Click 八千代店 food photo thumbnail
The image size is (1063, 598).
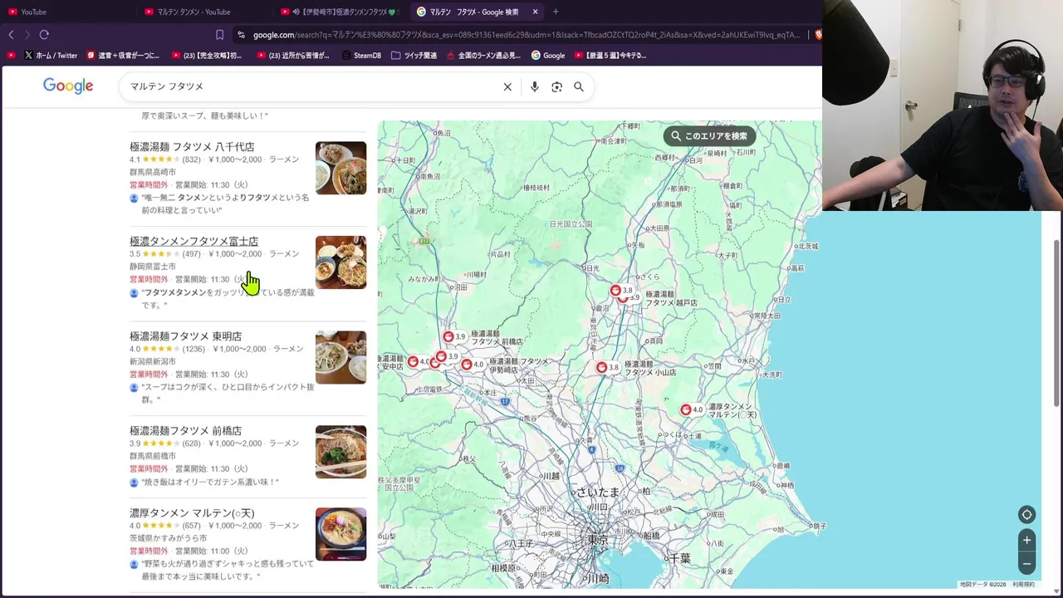[x=340, y=168]
